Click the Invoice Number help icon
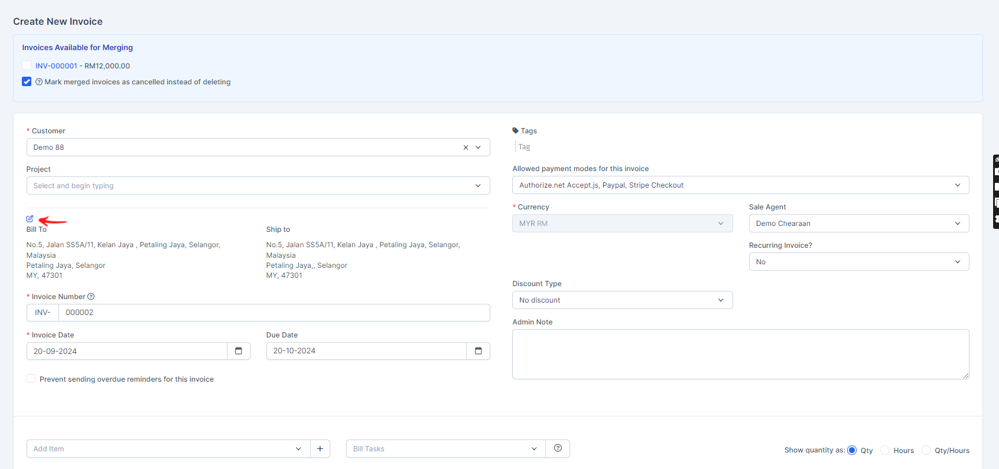This screenshot has width=999, height=469. [91, 297]
